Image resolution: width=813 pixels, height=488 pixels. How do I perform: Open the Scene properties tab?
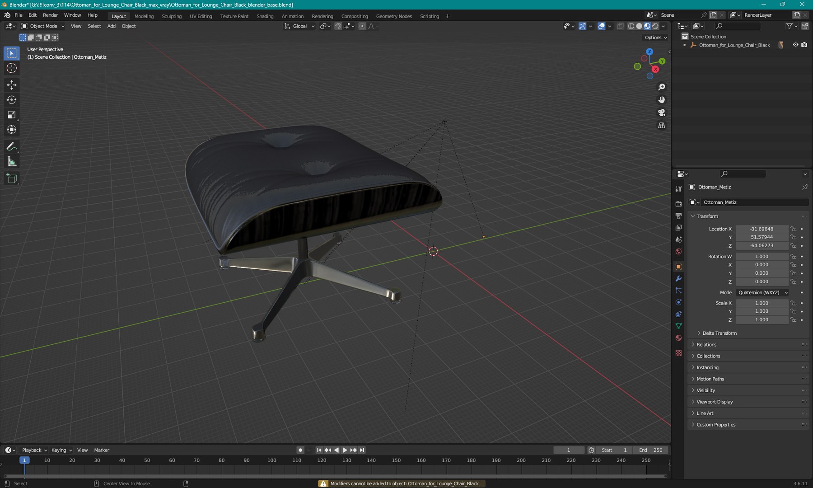click(678, 239)
